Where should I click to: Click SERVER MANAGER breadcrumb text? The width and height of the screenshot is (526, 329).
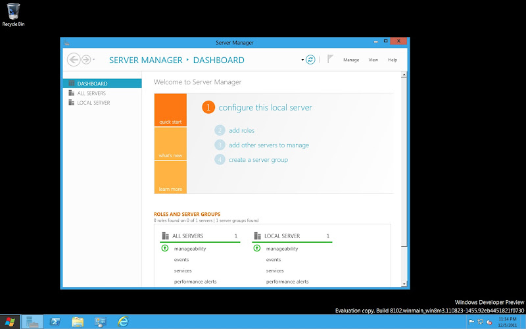145,60
